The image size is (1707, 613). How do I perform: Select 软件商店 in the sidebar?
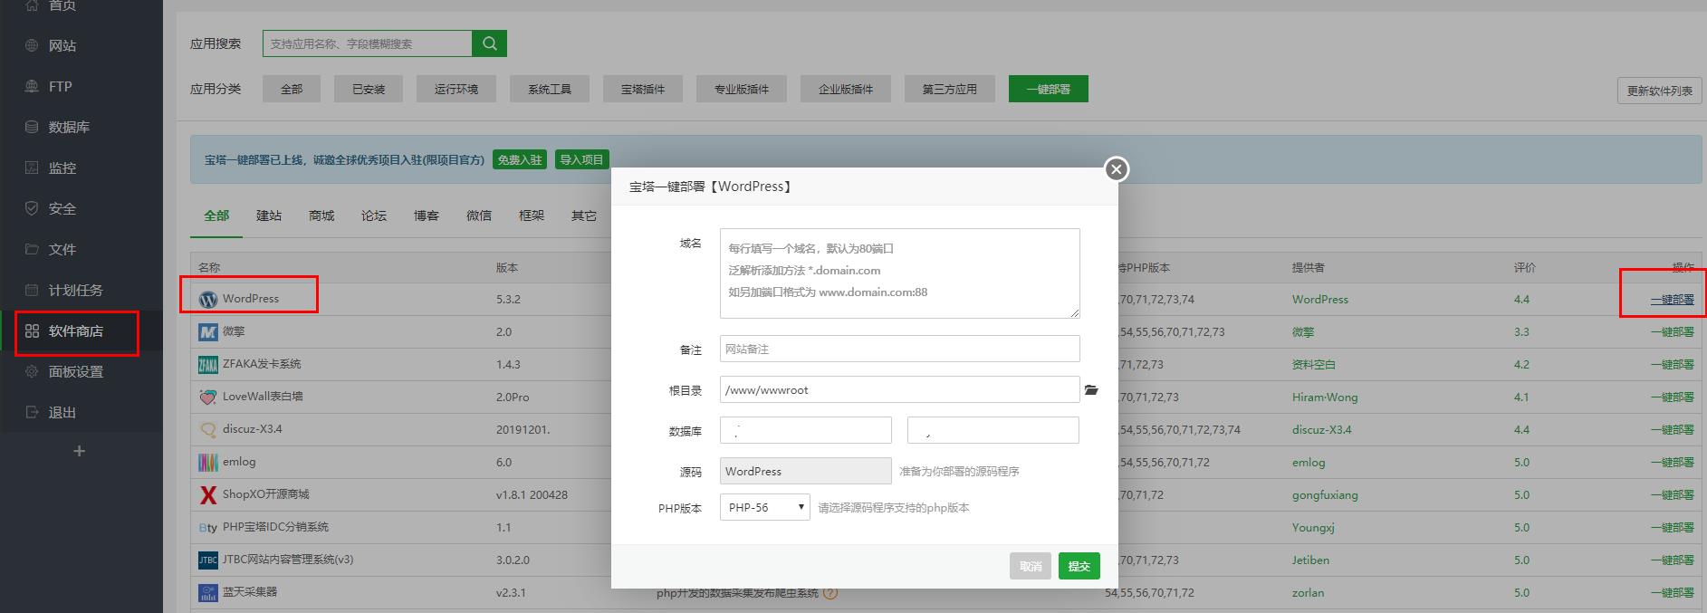82,331
